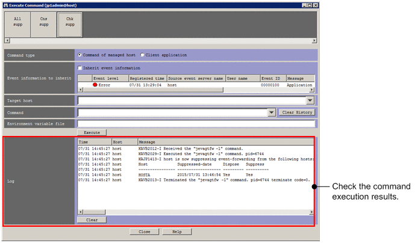The image size is (415, 243).
Task: Click the All supp toolbar button
Action: tap(17, 23)
